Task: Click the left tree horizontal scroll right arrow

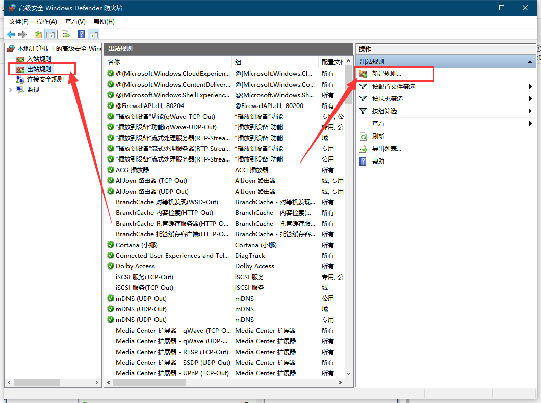Action: click(x=96, y=382)
